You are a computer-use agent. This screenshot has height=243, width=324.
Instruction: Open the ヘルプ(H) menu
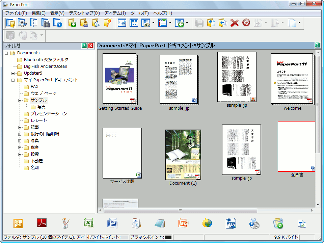pos(163,13)
